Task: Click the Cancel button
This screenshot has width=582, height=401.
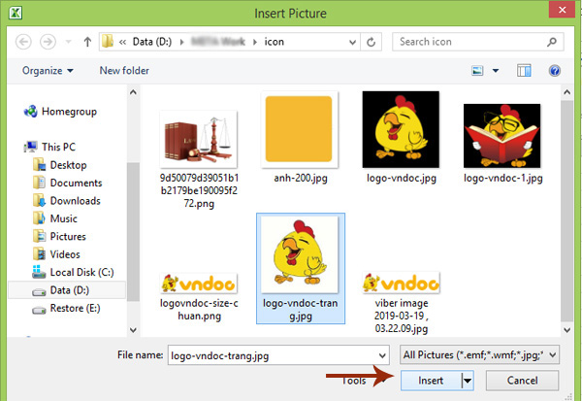Action: click(522, 381)
